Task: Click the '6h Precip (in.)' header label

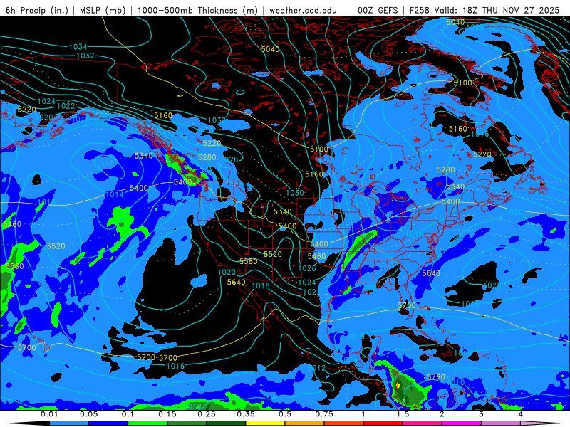Action: coord(37,10)
